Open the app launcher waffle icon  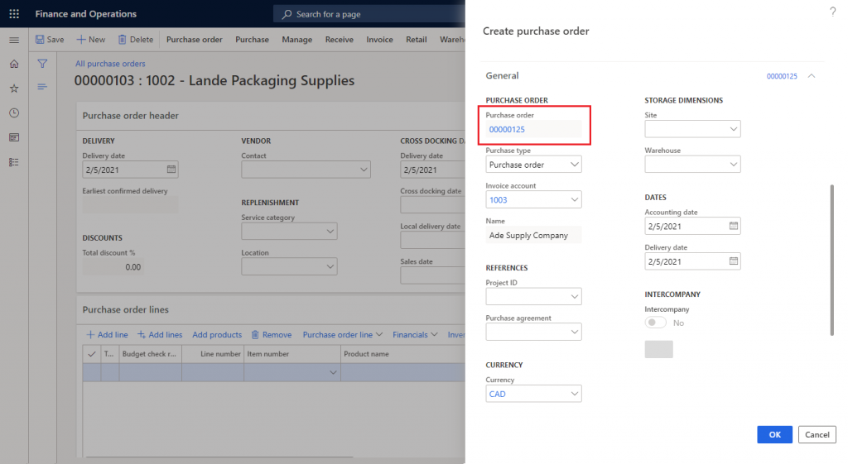click(x=13, y=14)
